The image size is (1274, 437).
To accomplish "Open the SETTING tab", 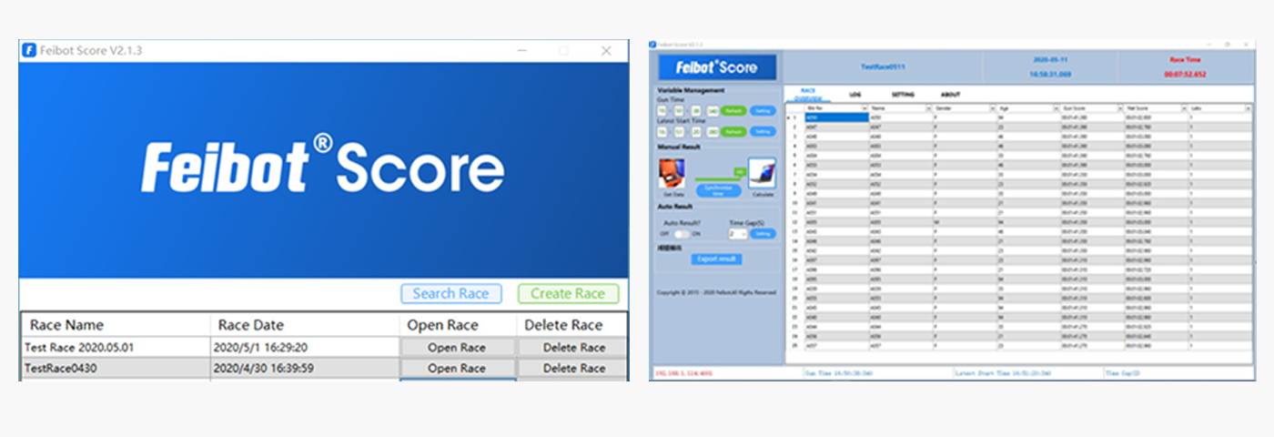I will 903,95.
